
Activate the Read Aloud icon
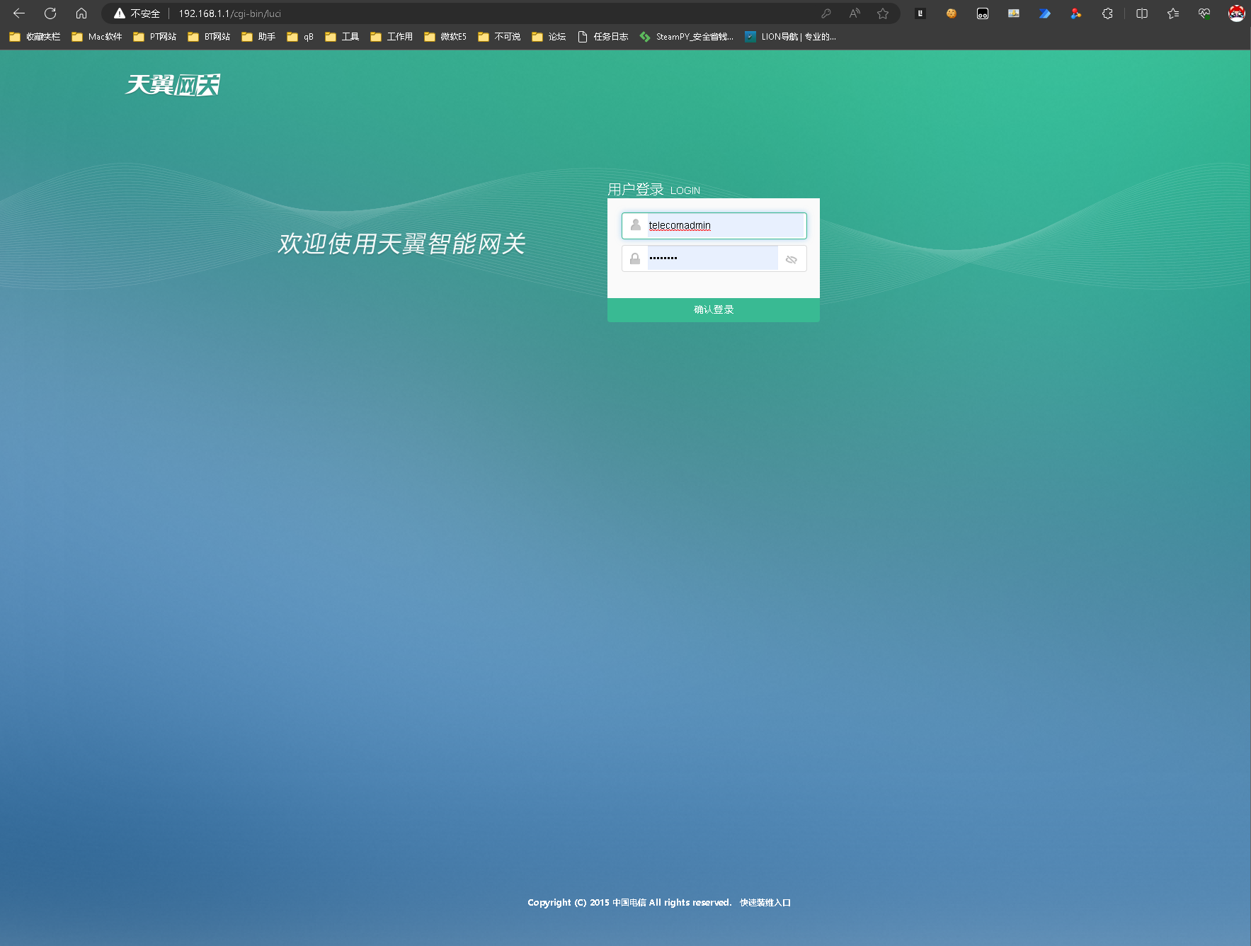[x=855, y=13]
